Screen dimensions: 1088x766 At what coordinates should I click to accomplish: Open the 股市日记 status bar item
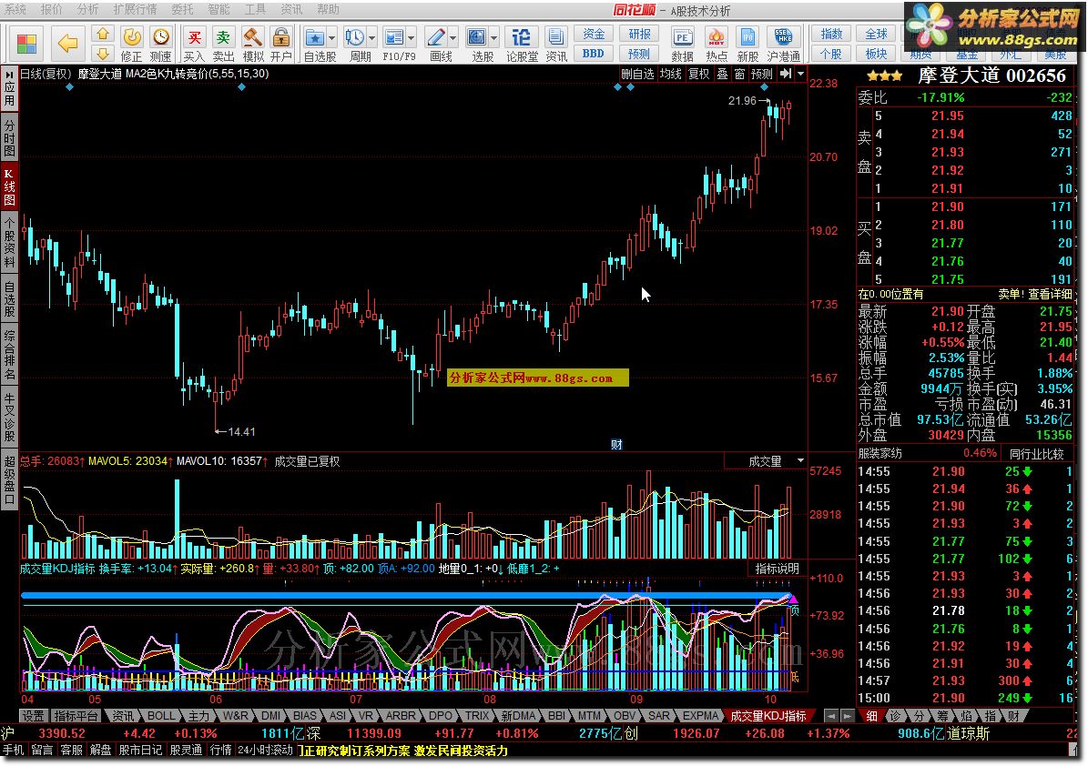tap(140, 750)
